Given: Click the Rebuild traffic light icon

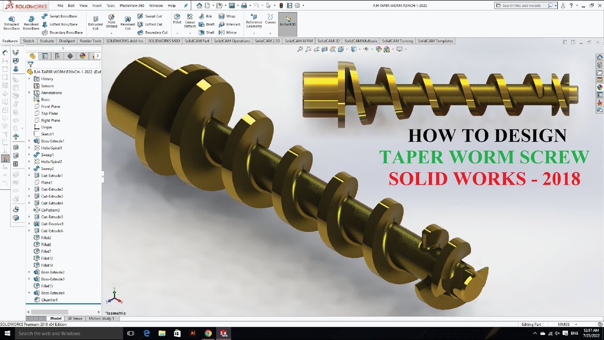Looking at the screenshot, I should tap(281, 6).
